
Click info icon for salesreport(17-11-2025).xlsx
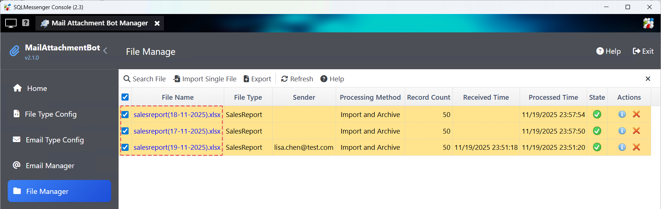pos(622,131)
